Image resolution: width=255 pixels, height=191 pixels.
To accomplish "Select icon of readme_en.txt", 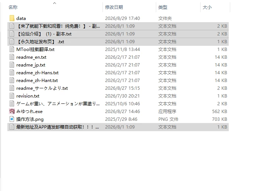I will click(x=12, y=57).
